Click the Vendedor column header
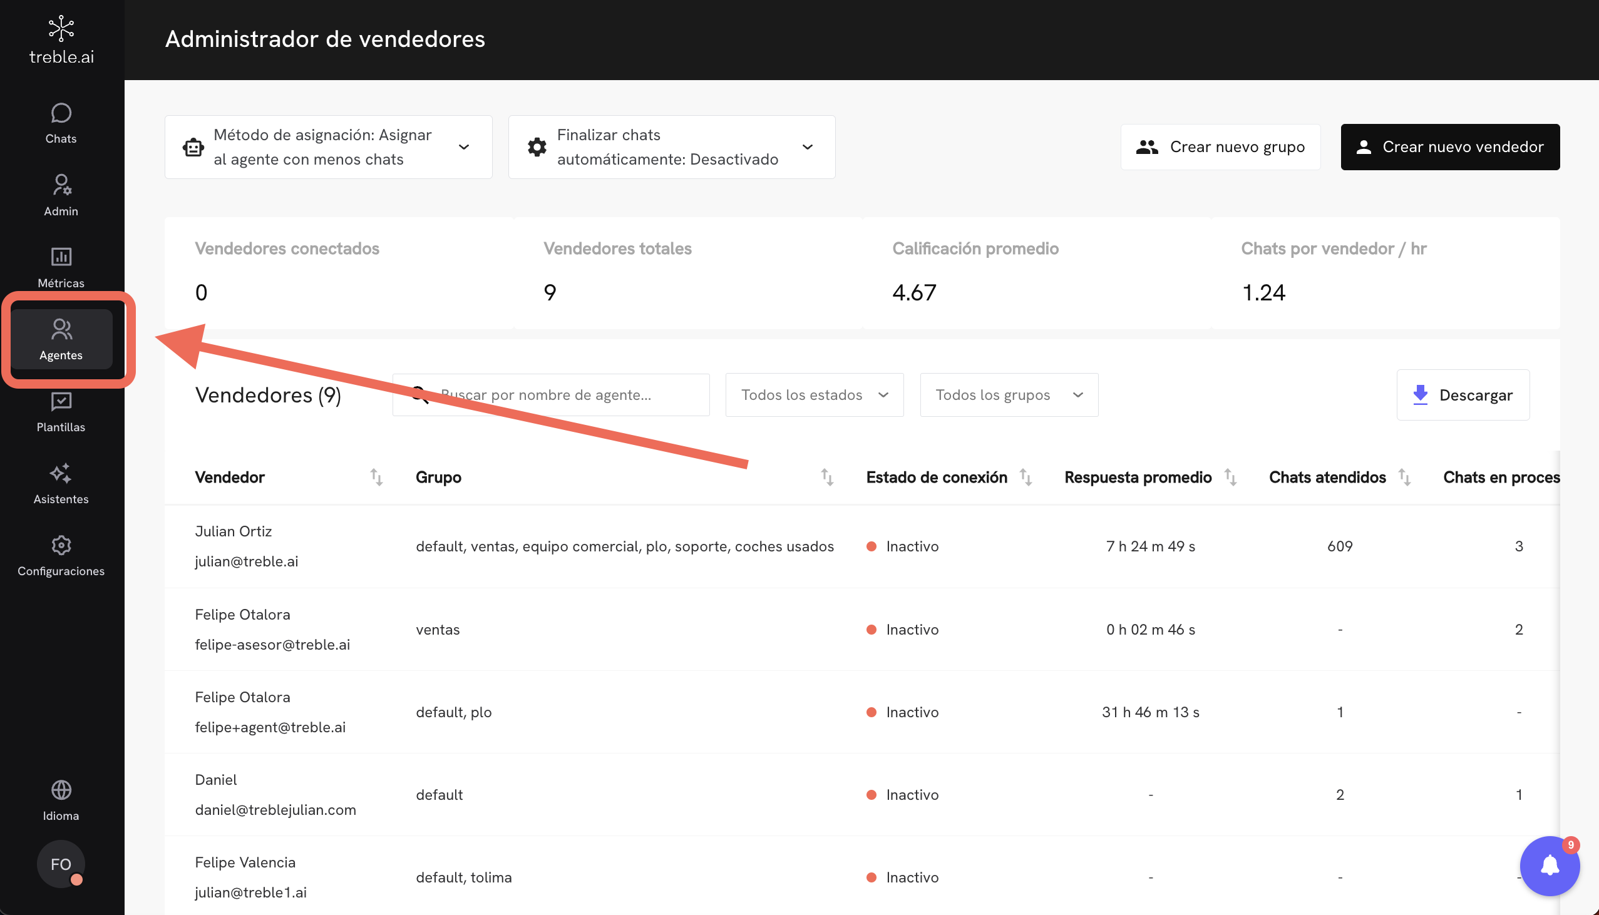Screen dimensions: 1599x915 pyautogui.click(x=229, y=477)
